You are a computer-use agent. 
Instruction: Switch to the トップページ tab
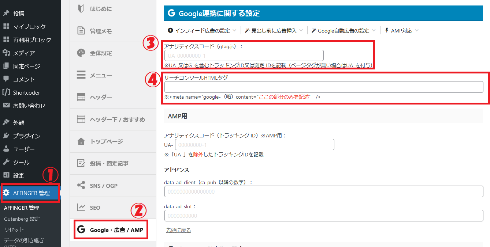[113, 141]
